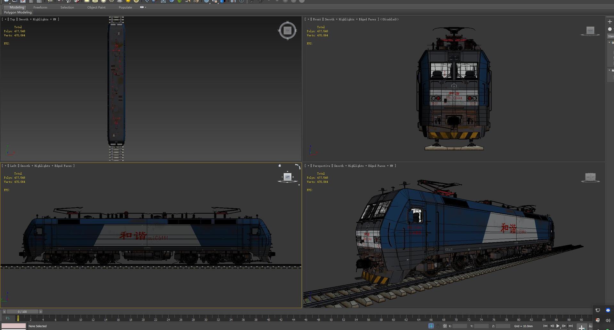Open the Populate ribbon tab
The height and width of the screenshot is (330, 614).
click(x=125, y=7)
